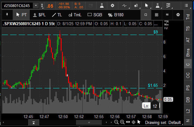Click the $1.65 price level label

[x=153, y=85]
